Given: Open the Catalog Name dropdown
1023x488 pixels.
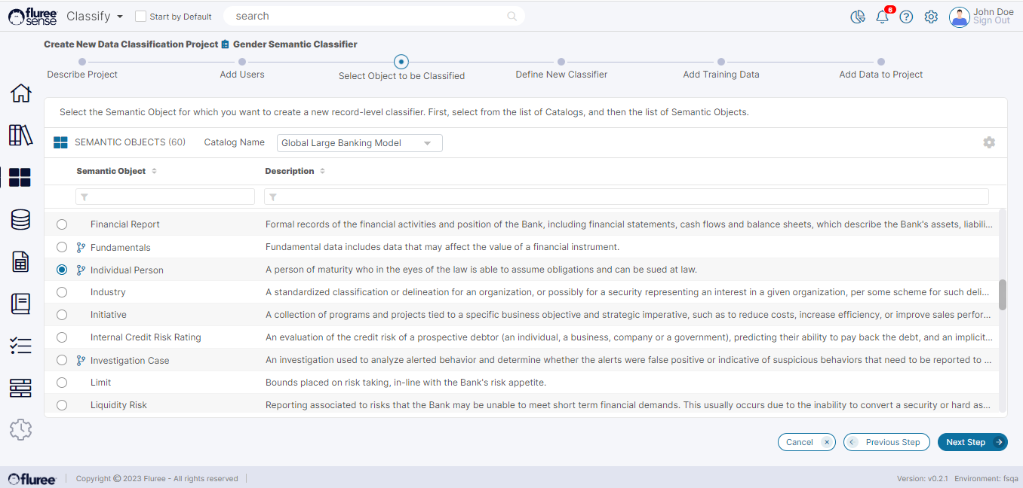Looking at the screenshot, I should 360,143.
